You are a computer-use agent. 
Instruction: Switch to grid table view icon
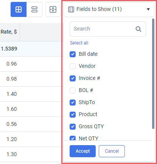[x=19, y=9]
